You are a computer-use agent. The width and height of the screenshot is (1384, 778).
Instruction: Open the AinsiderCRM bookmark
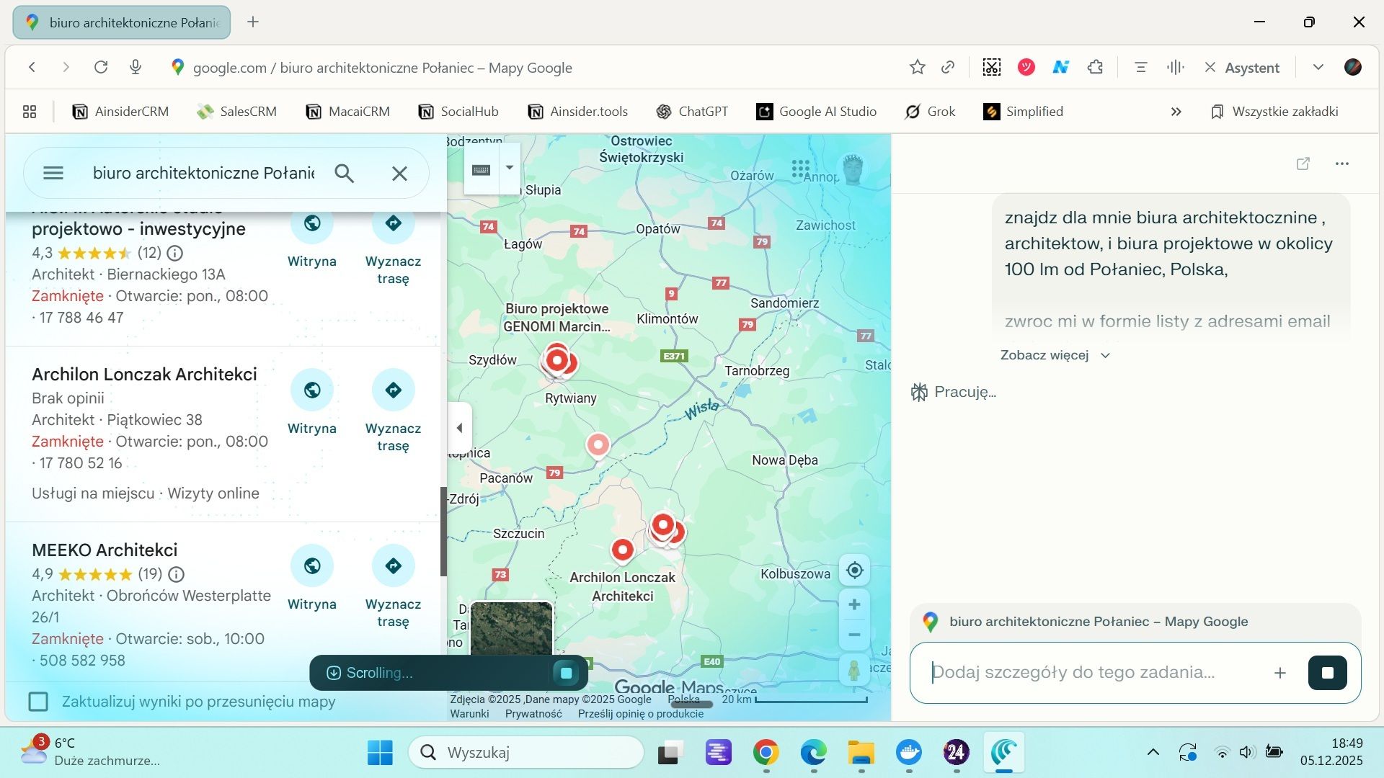(120, 112)
